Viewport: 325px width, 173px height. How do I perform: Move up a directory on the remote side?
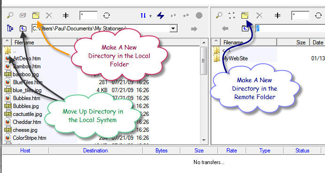tap(245, 28)
